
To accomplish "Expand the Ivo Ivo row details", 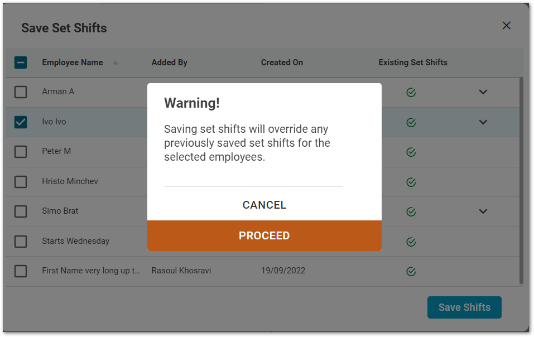I will (483, 122).
